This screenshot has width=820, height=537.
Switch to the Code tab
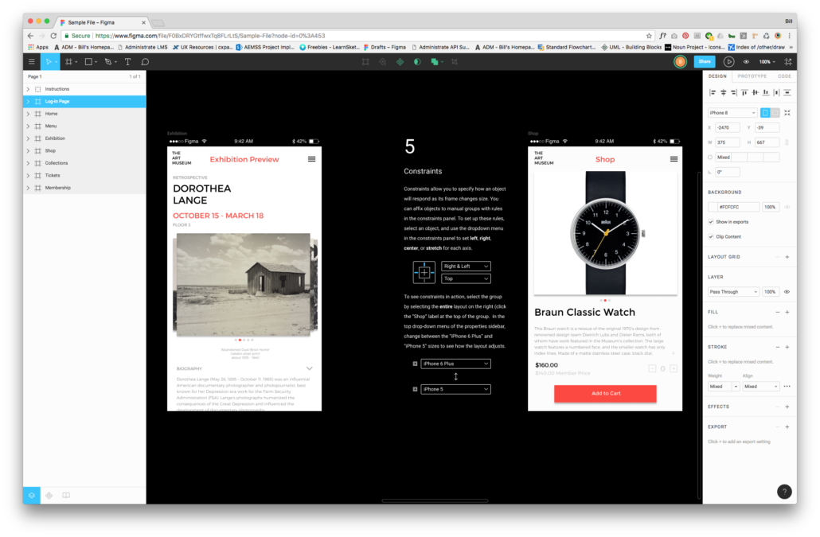(x=784, y=76)
